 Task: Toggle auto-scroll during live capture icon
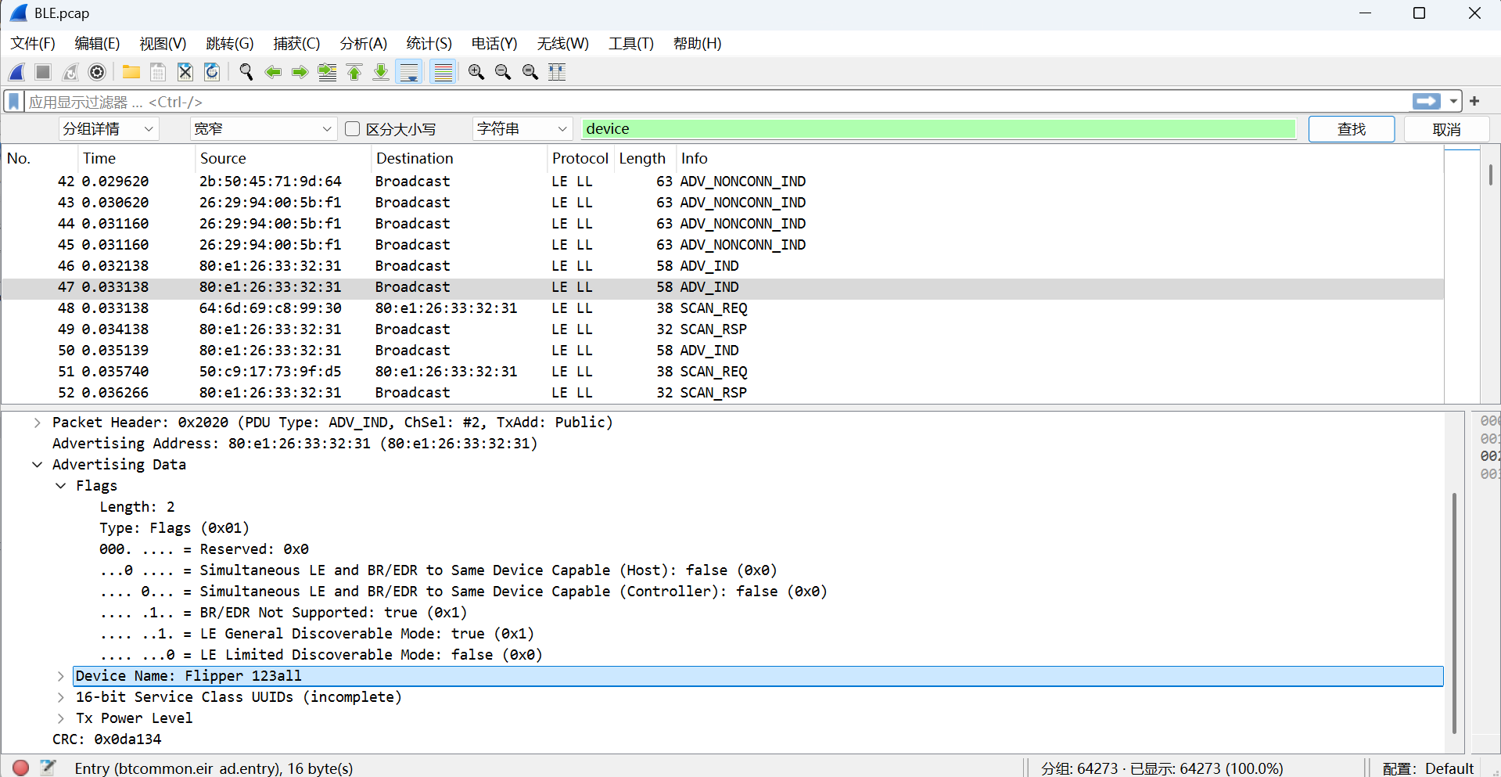(x=409, y=72)
